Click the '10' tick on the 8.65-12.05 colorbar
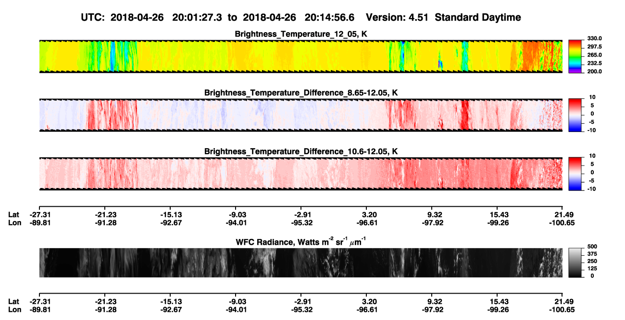625x320 pixels. tap(592, 97)
